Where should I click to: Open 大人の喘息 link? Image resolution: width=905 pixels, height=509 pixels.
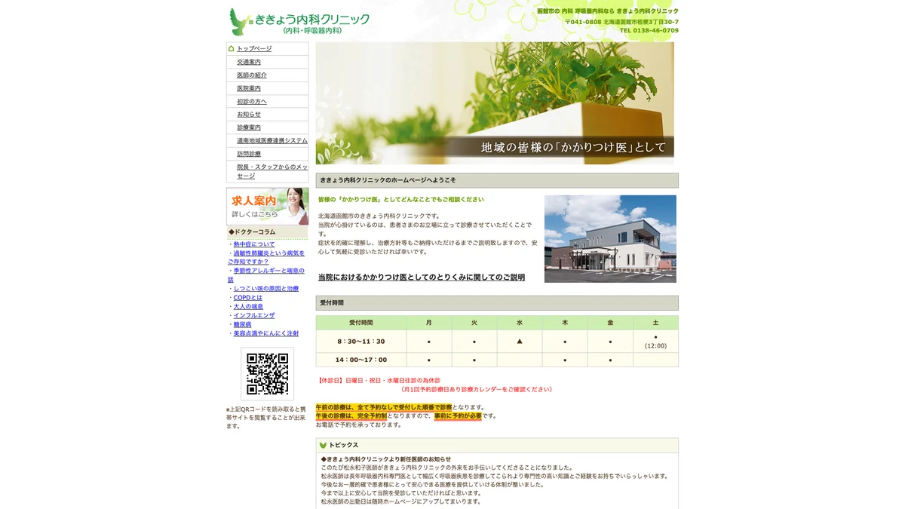coord(248,307)
